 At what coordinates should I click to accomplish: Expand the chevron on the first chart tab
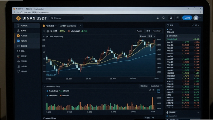pyautogui.click(x=56, y=26)
